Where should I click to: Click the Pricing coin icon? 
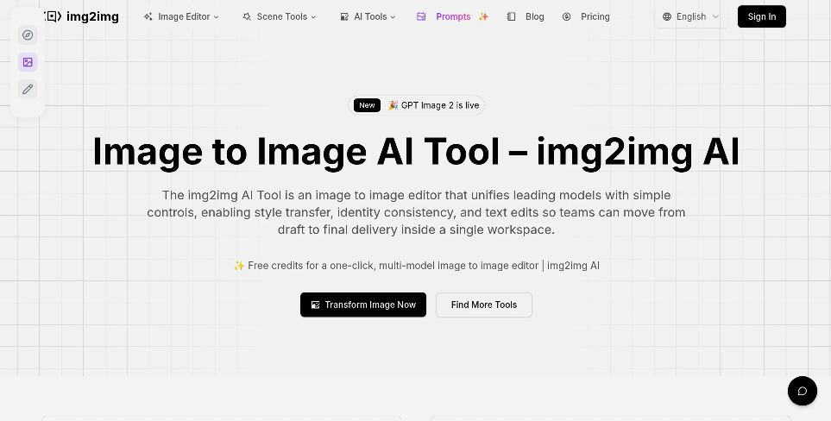click(567, 16)
